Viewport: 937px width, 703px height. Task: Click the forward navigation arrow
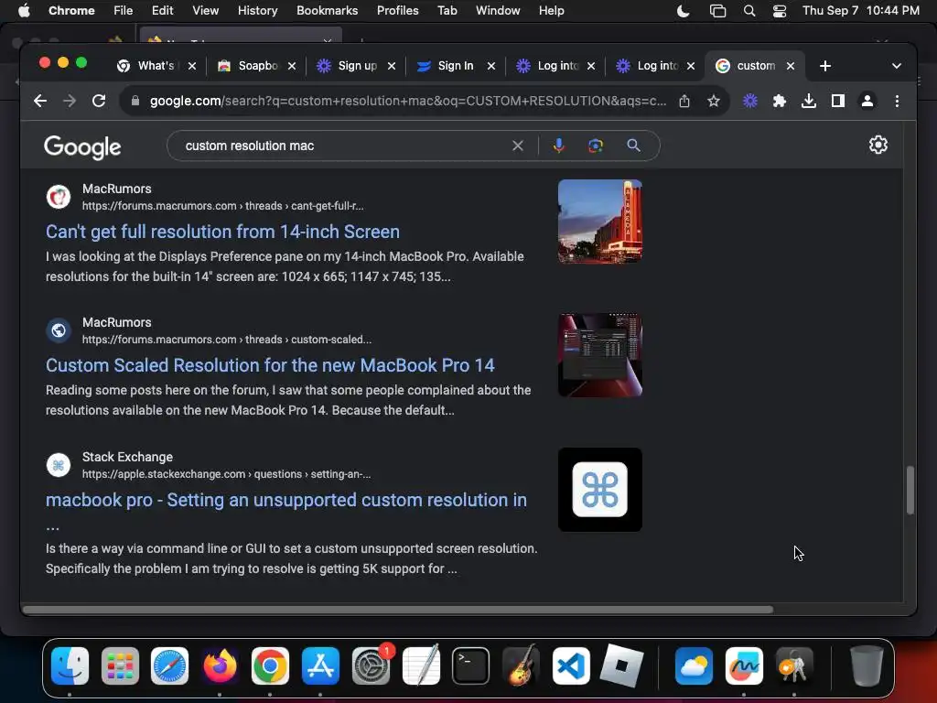coord(70,101)
